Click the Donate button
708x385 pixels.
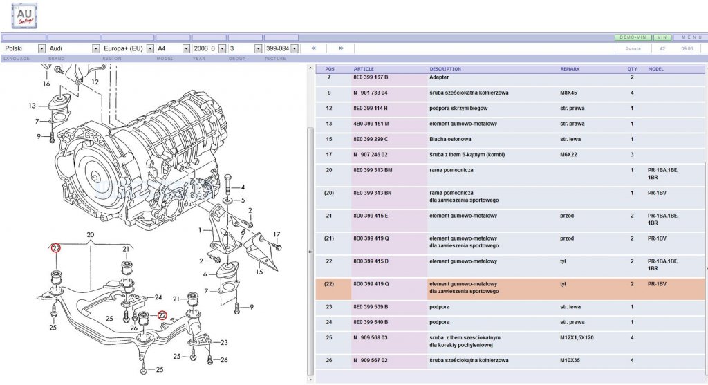[x=633, y=48]
